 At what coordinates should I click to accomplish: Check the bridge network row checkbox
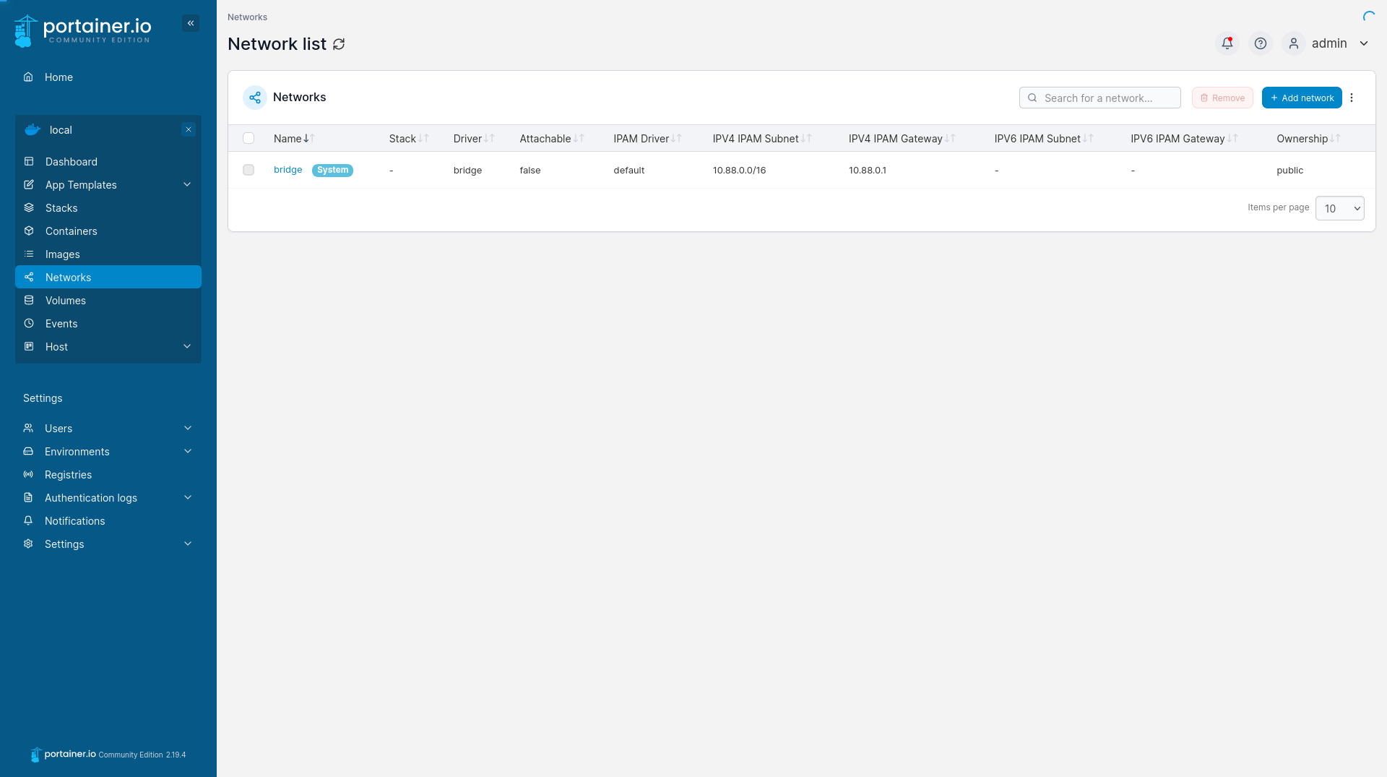tap(249, 170)
